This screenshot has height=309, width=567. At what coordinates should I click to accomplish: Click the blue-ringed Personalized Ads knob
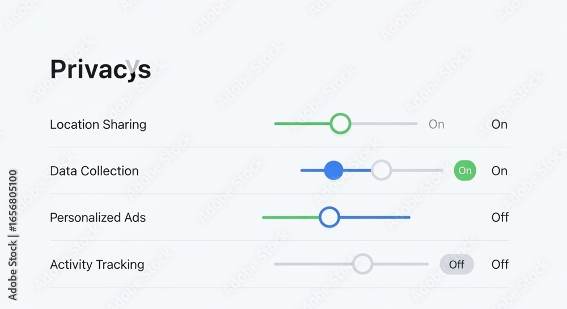[329, 217]
